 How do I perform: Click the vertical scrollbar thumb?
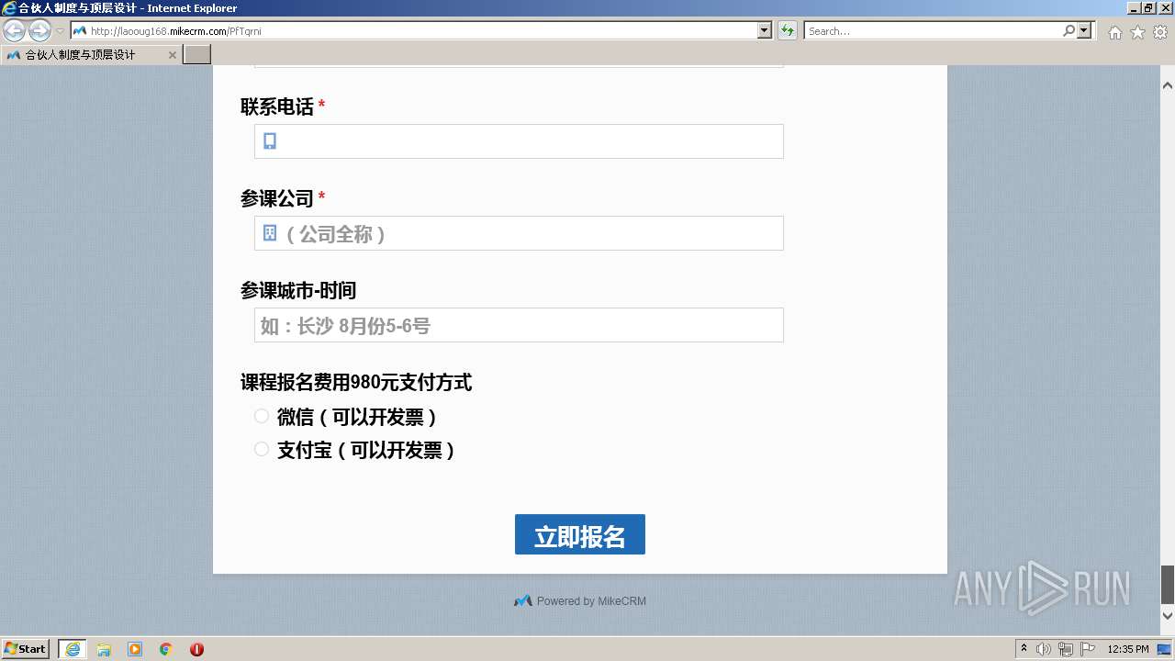1168,584
